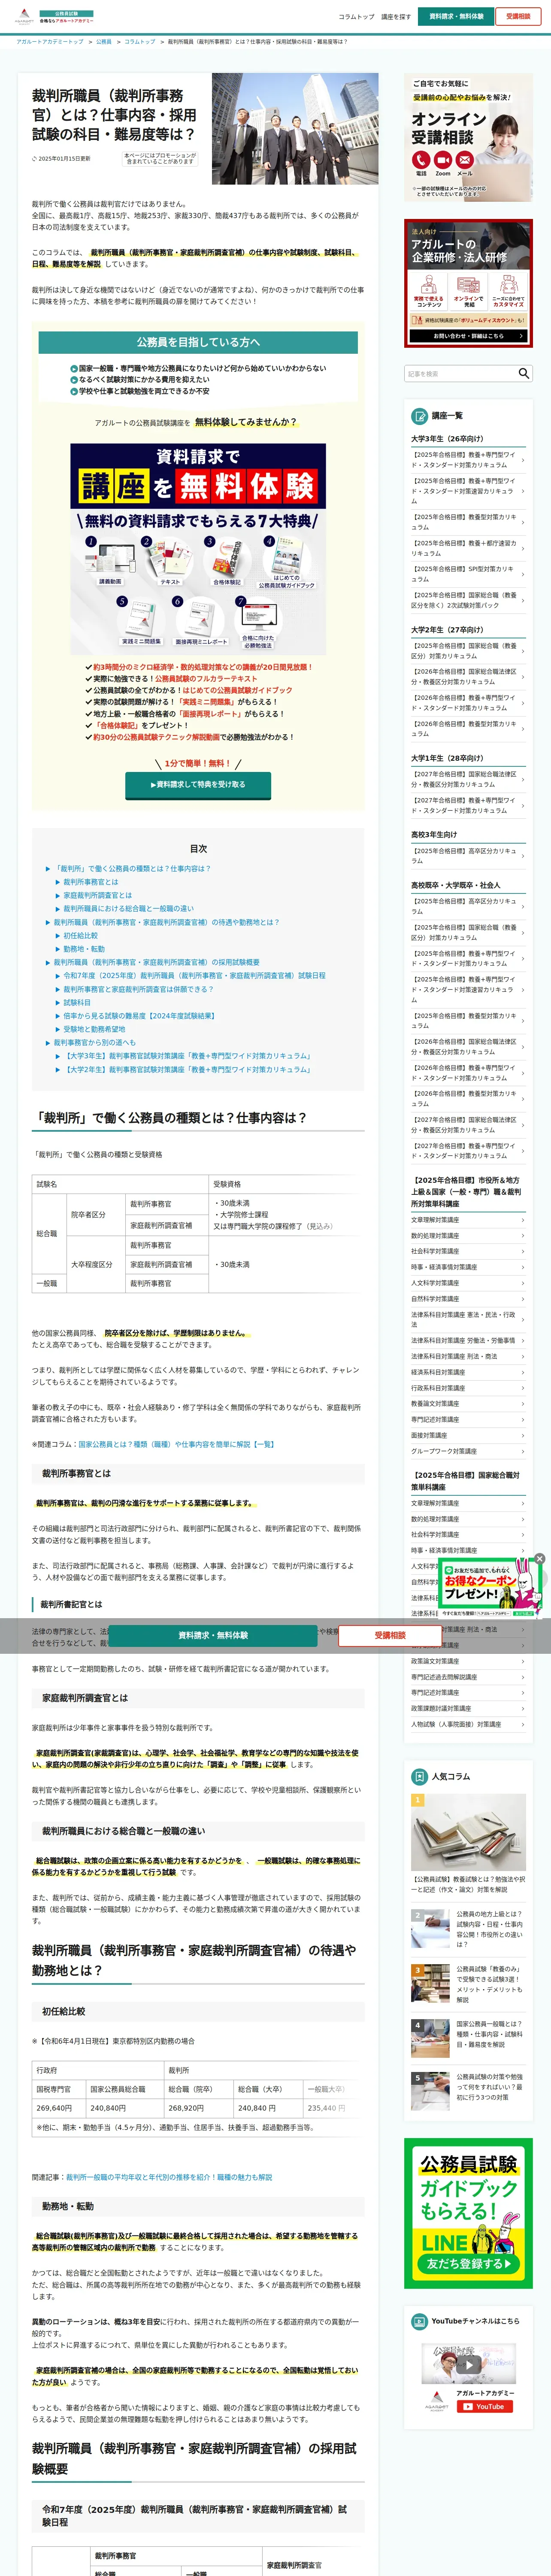Jump to 裁判事務官から別の道へも in contents
Image resolution: width=551 pixels, height=2576 pixels.
click(x=94, y=1042)
